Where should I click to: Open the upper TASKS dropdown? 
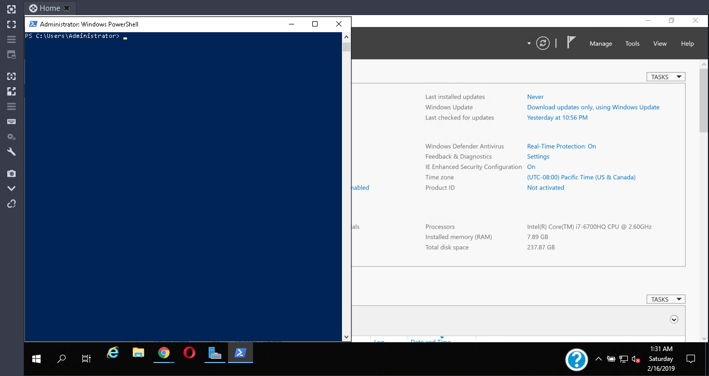tap(666, 77)
